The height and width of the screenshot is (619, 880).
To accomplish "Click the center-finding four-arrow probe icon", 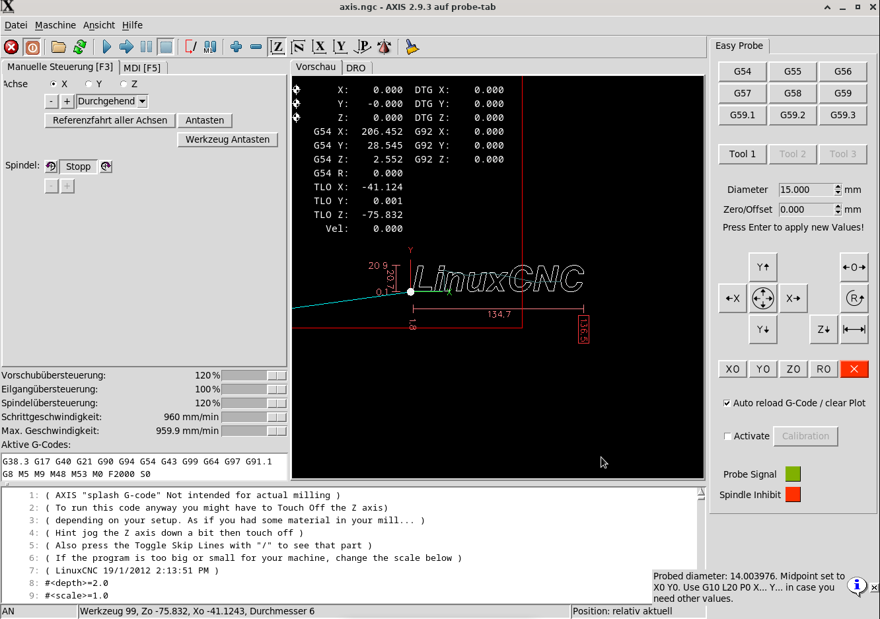I will click(x=763, y=299).
